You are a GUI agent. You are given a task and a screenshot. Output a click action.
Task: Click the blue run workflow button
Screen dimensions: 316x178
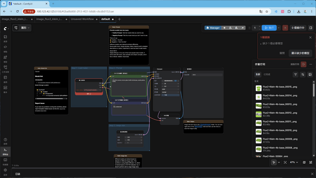pyautogui.click(x=269, y=28)
